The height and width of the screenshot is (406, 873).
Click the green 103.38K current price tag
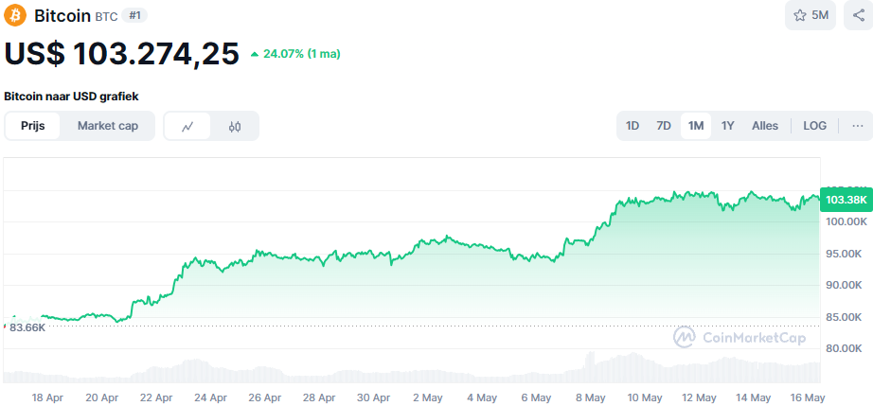tap(846, 200)
